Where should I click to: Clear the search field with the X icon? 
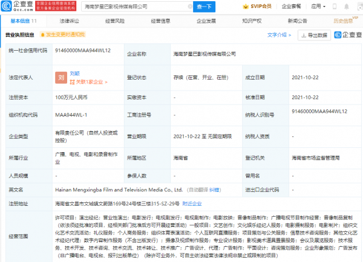click(x=190, y=7)
